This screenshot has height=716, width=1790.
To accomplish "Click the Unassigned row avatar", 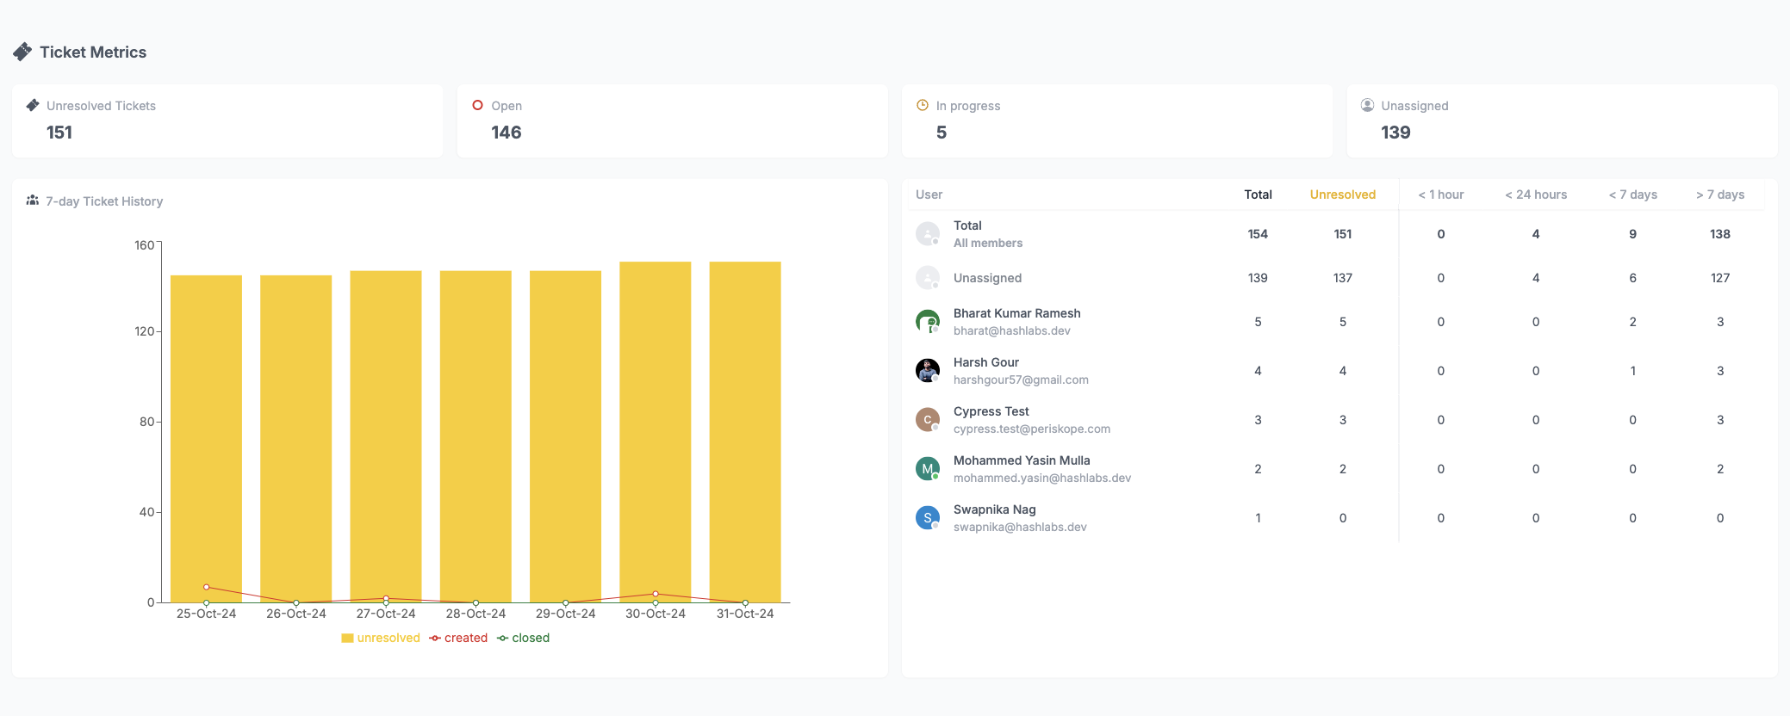I will [928, 278].
